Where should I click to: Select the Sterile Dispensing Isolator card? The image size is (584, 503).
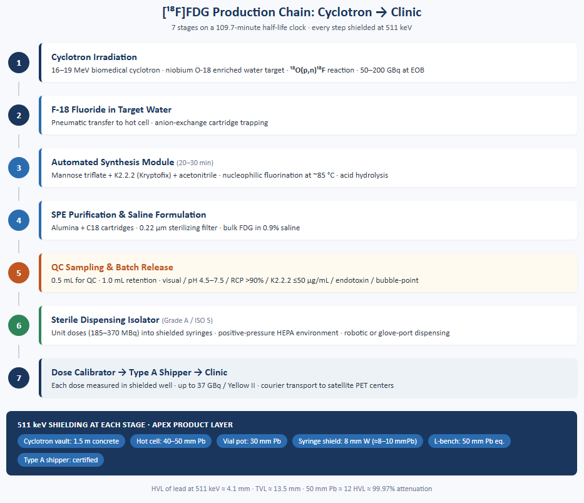tap(308, 325)
